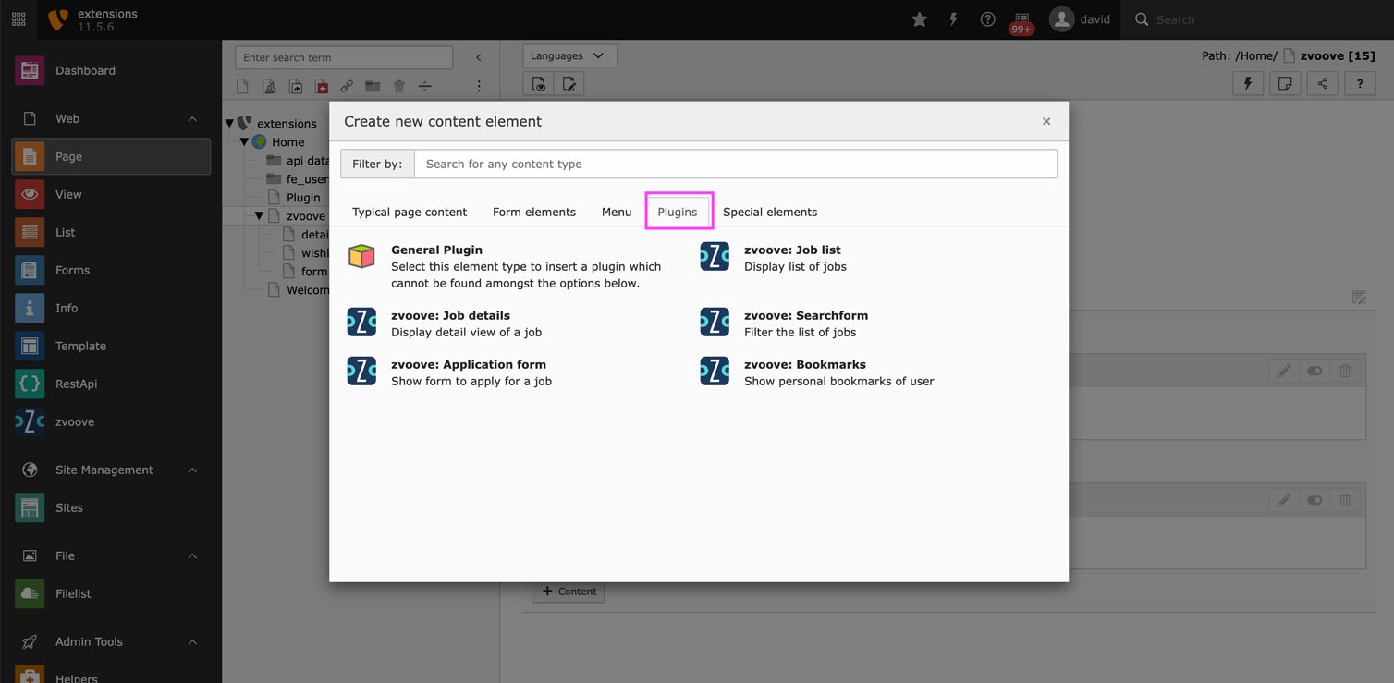The image size is (1394, 683).
Task: Click the view webpage icon button
Action: (539, 84)
